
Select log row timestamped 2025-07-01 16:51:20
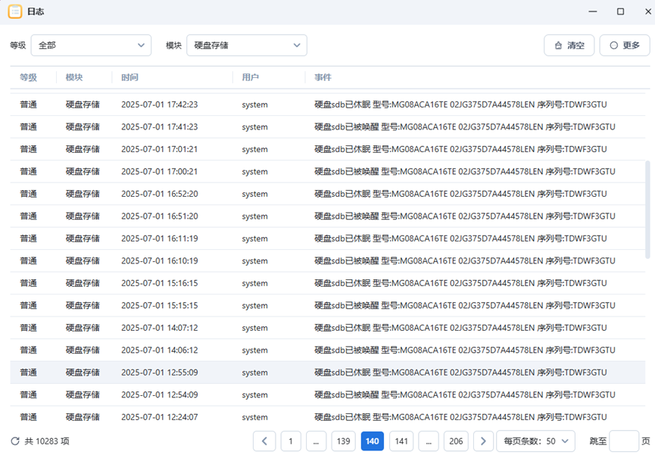pos(327,217)
